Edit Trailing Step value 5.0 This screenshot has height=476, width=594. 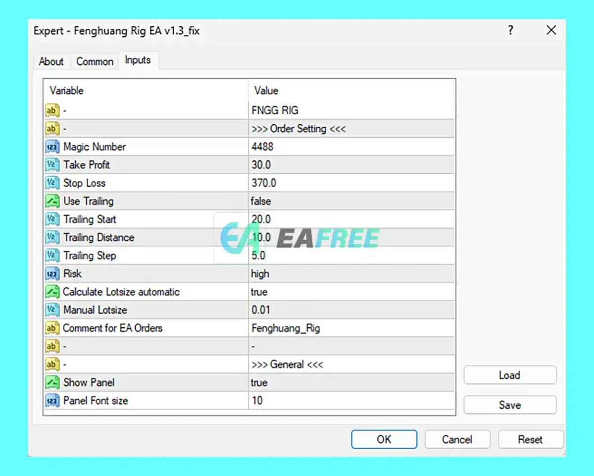click(351, 256)
